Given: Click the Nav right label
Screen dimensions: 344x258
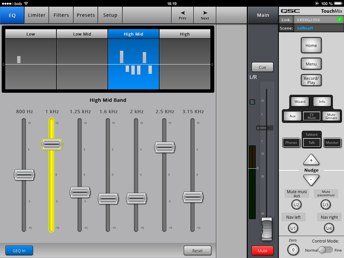Looking at the screenshot, I should [329, 217].
